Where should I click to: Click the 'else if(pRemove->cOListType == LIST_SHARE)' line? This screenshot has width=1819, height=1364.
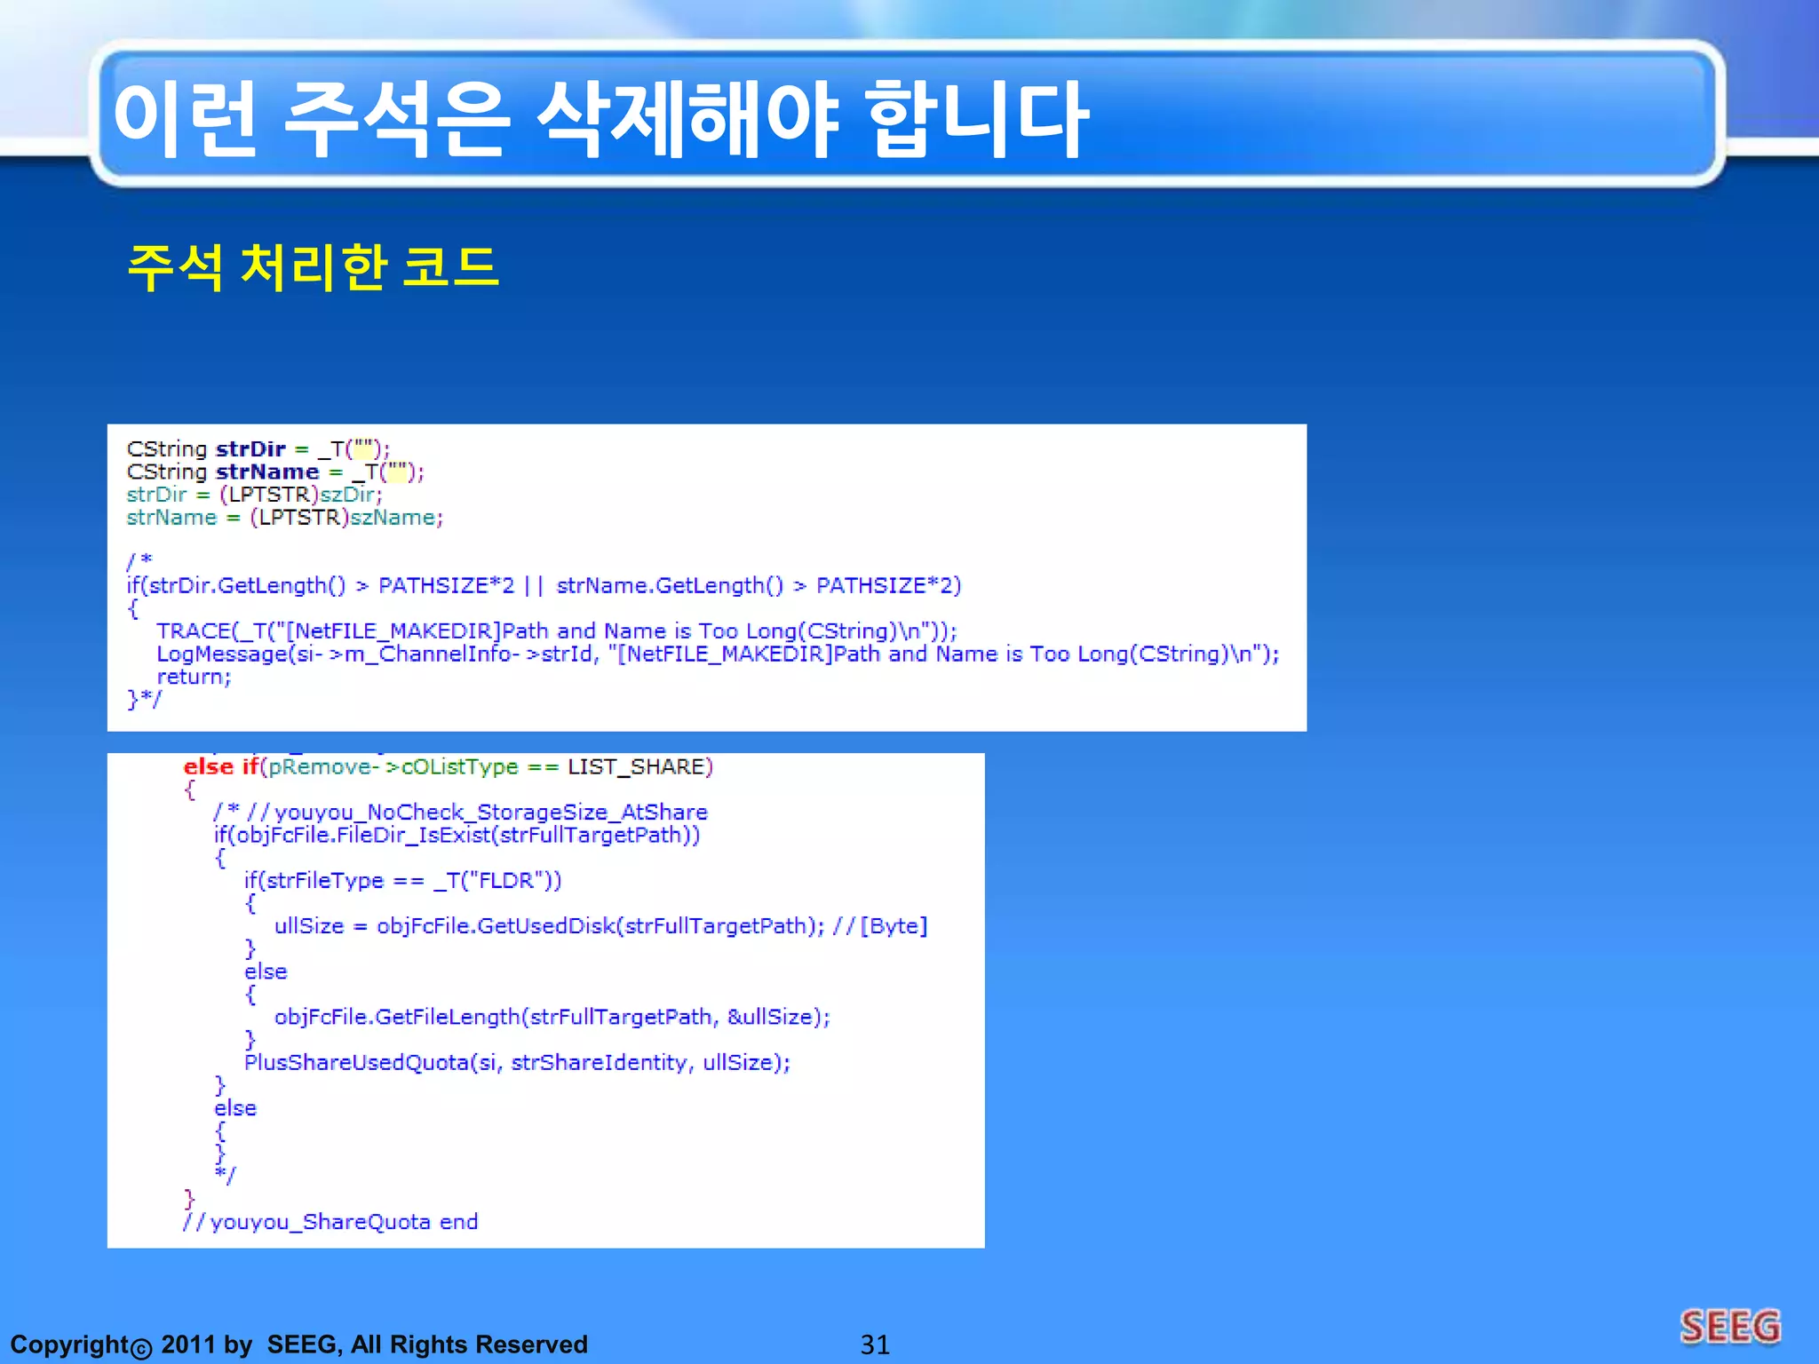(449, 766)
